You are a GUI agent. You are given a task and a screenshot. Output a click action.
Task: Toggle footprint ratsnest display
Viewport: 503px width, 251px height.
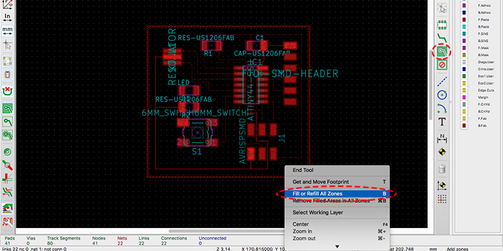pyautogui.click(x=8, y=75)
